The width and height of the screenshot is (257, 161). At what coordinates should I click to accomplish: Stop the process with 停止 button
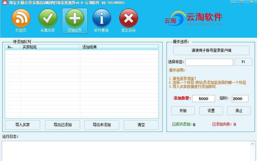click(x=239, y=111)
